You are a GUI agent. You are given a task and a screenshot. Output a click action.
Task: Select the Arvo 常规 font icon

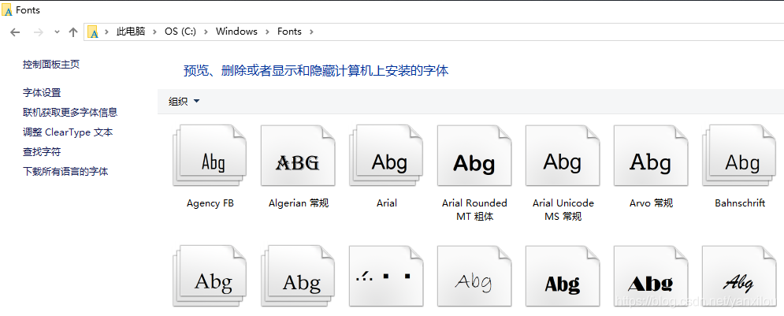pyautogui.click(x=651, y=155)
